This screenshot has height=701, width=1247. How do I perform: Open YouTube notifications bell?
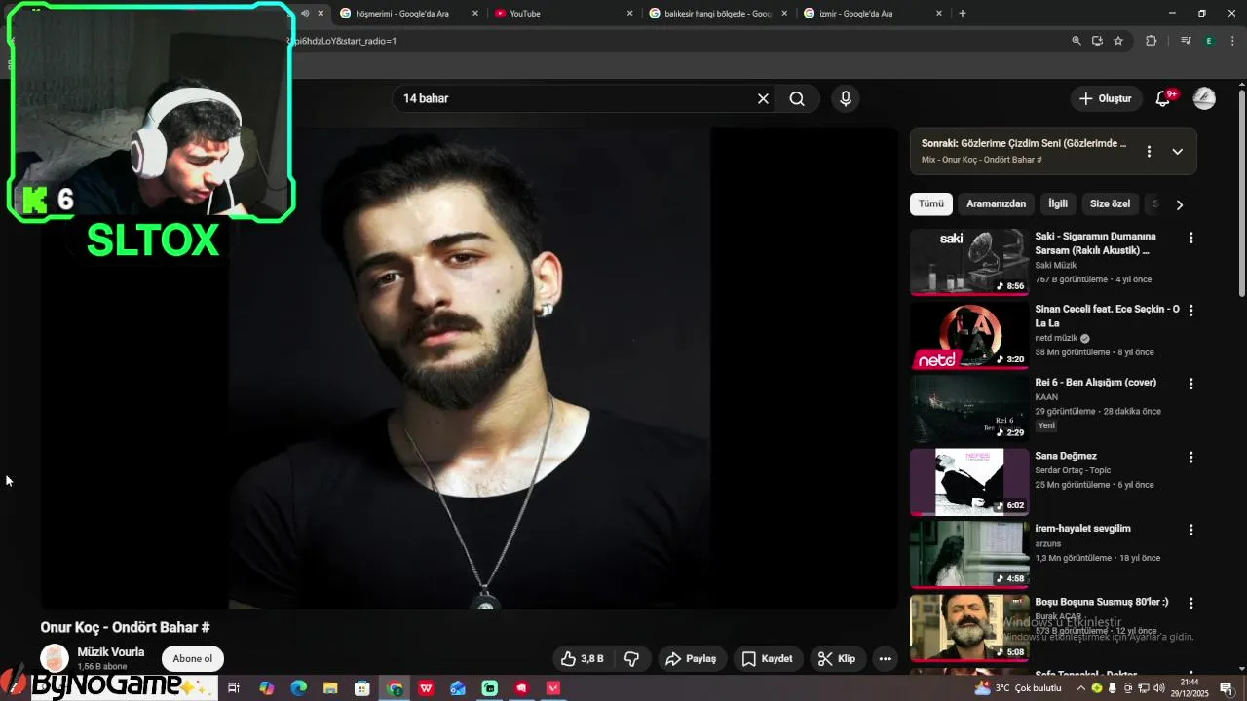pos(1163,98)
